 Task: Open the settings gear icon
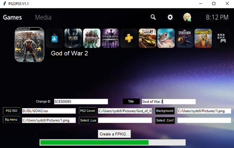click(x=170, y=17)
